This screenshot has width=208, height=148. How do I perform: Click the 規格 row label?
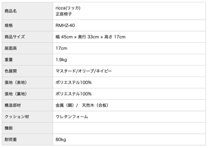click(9, 25)
